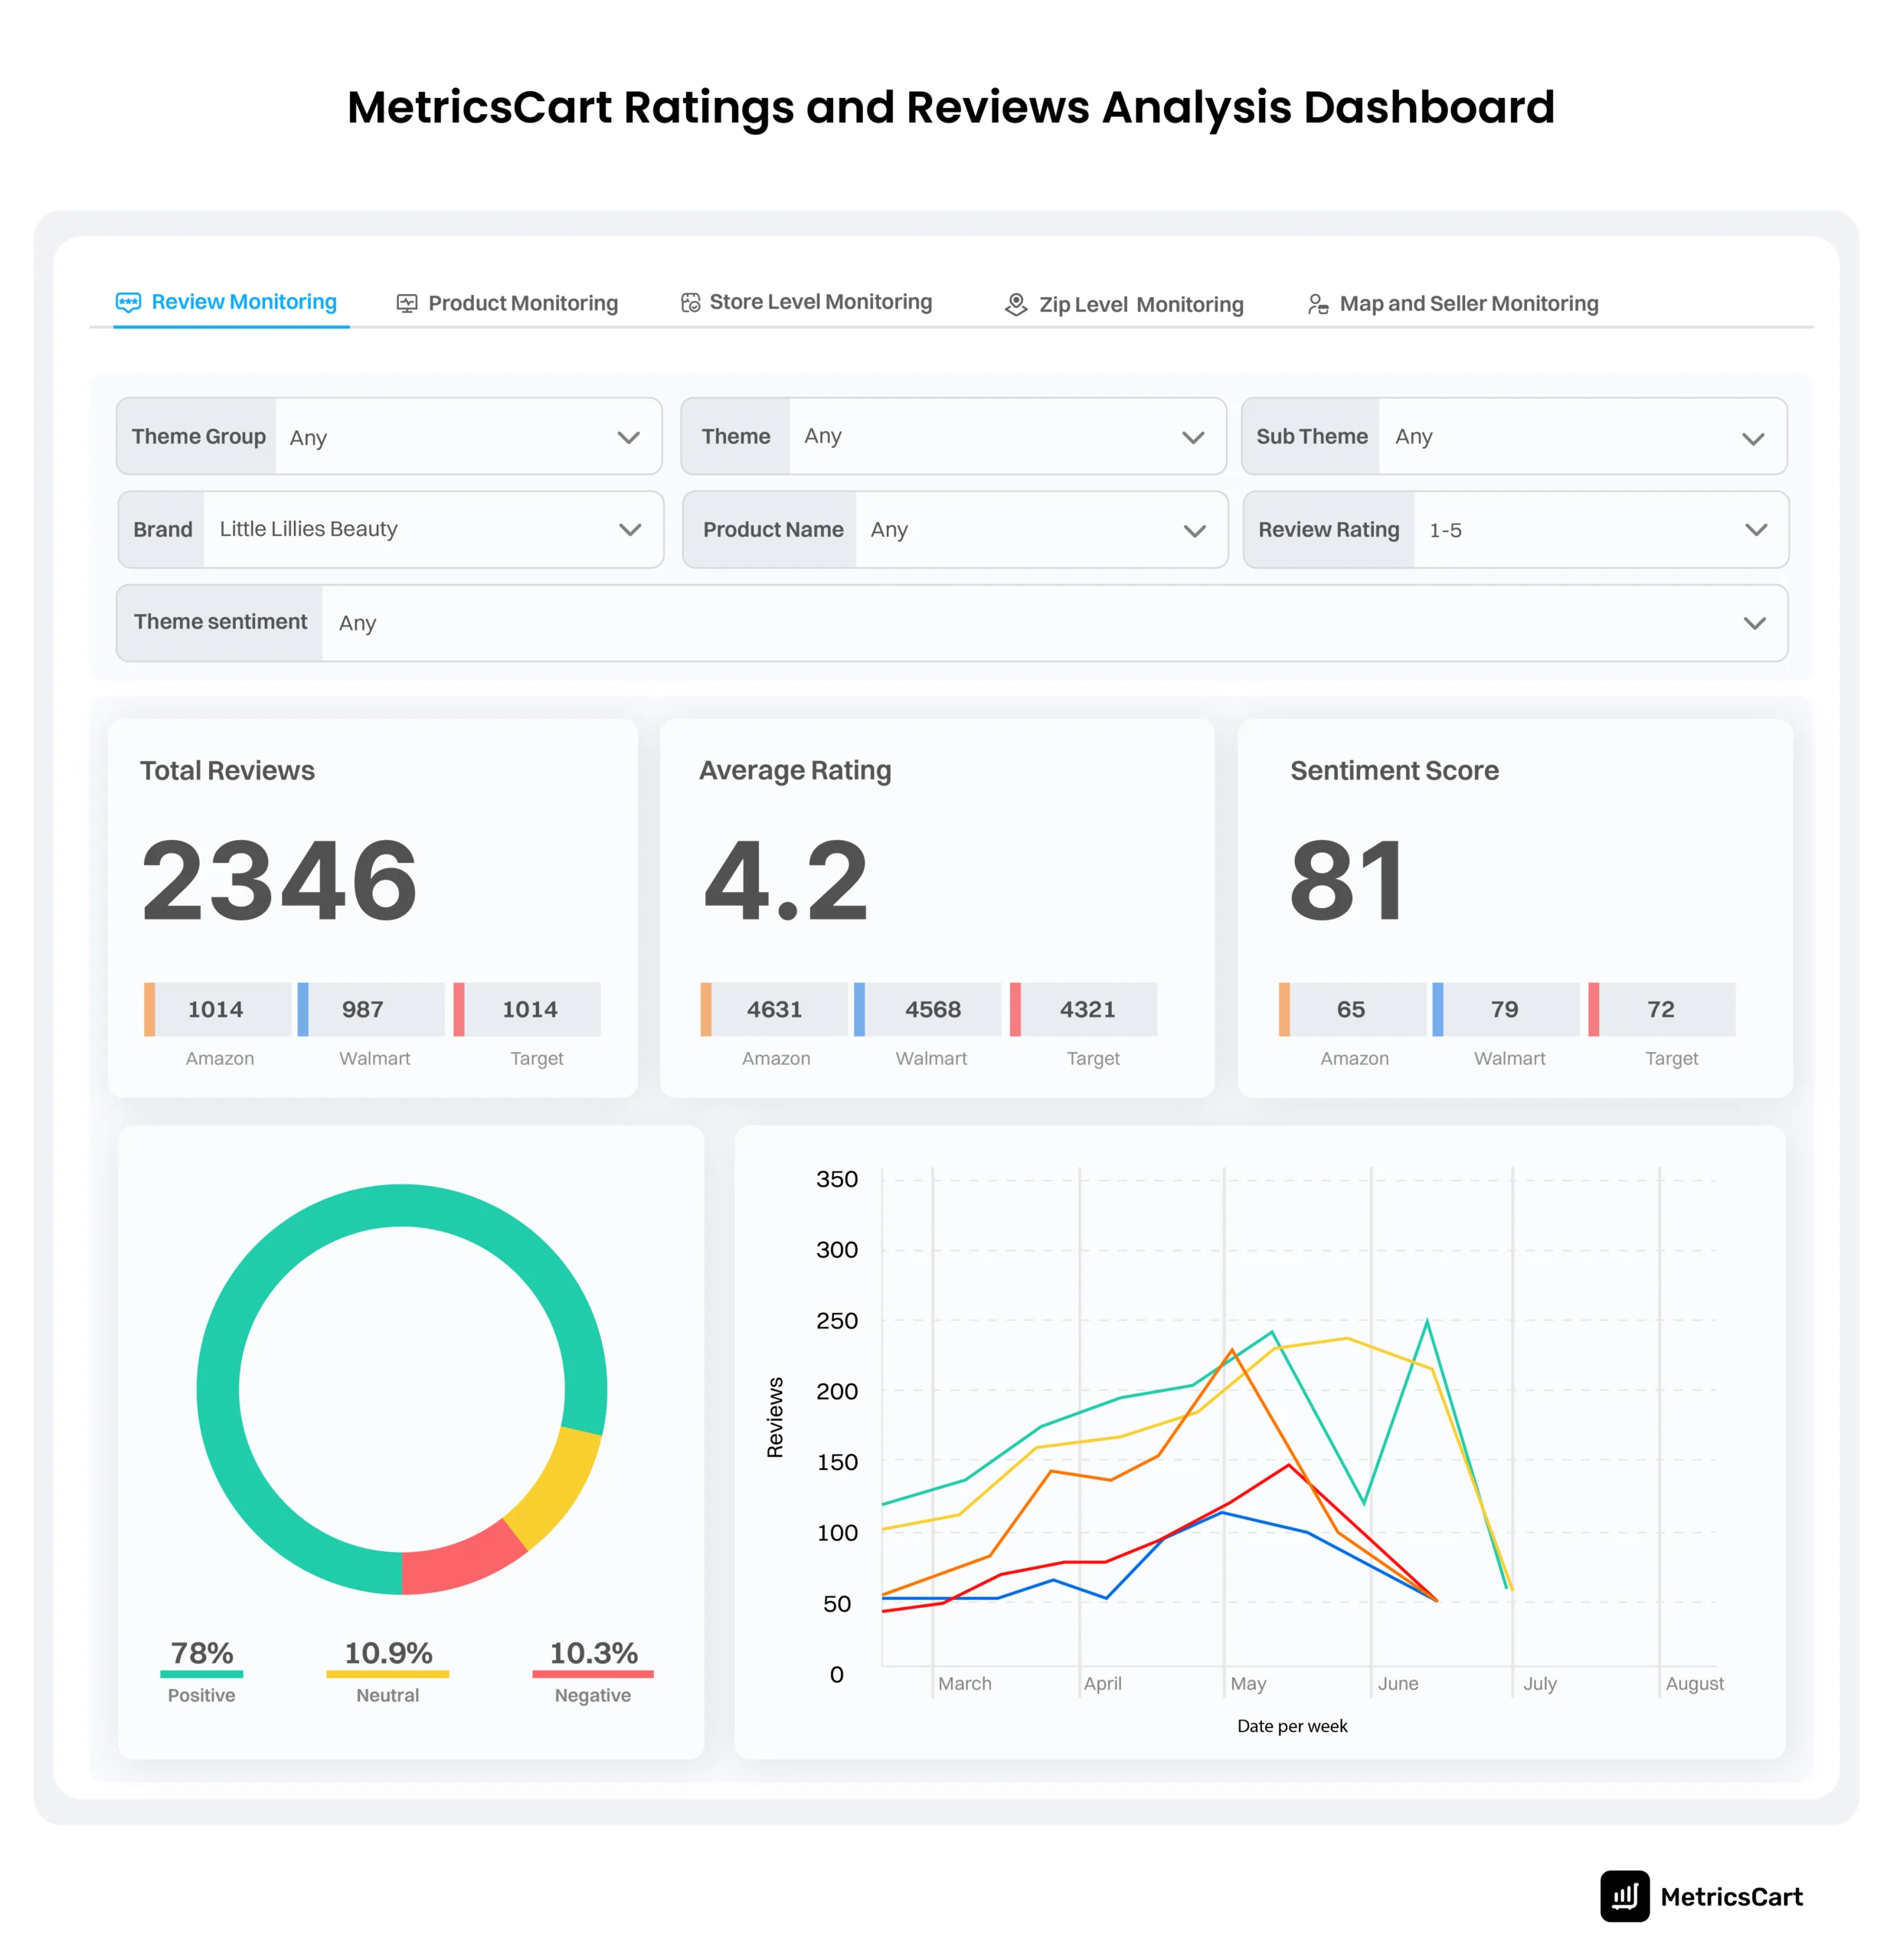Open the Brand dropdown showing Little Lillies Beauty

(x=391, y=529)
